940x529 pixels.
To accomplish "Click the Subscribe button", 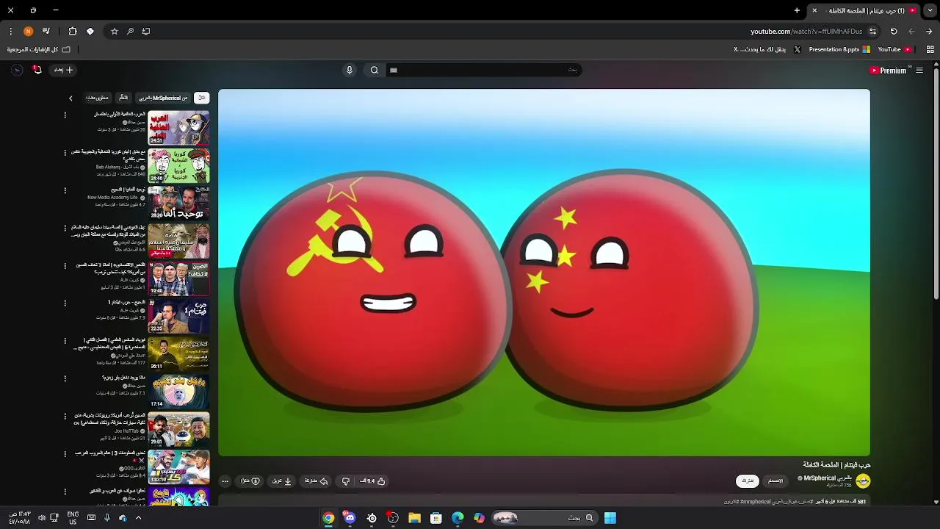I will [747, 481].
